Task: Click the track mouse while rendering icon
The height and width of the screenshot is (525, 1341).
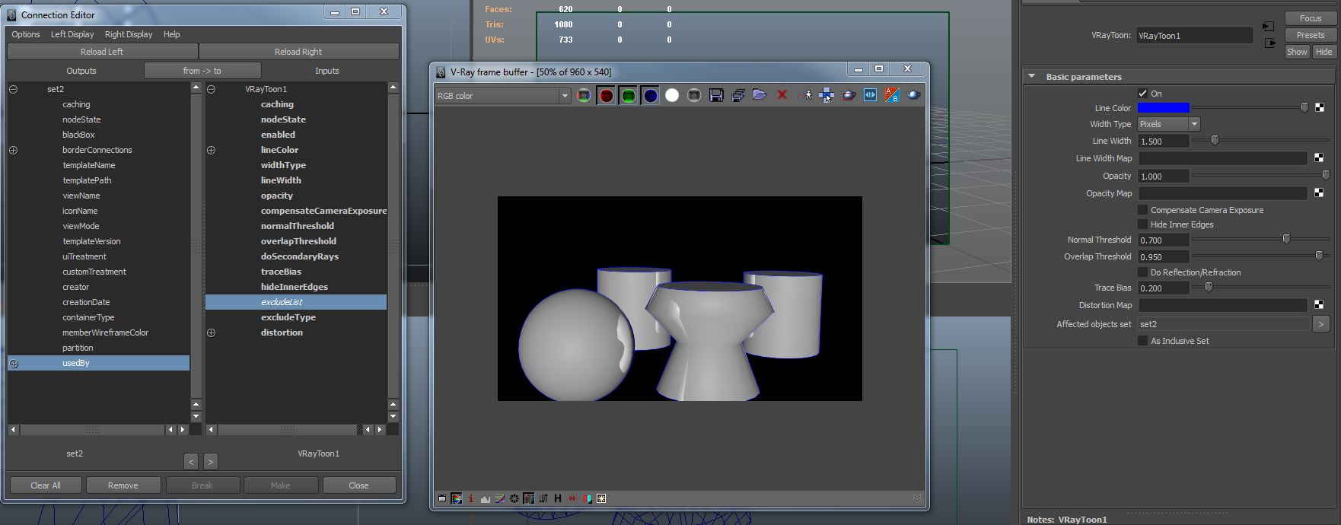Action: [x=805, y=95]
